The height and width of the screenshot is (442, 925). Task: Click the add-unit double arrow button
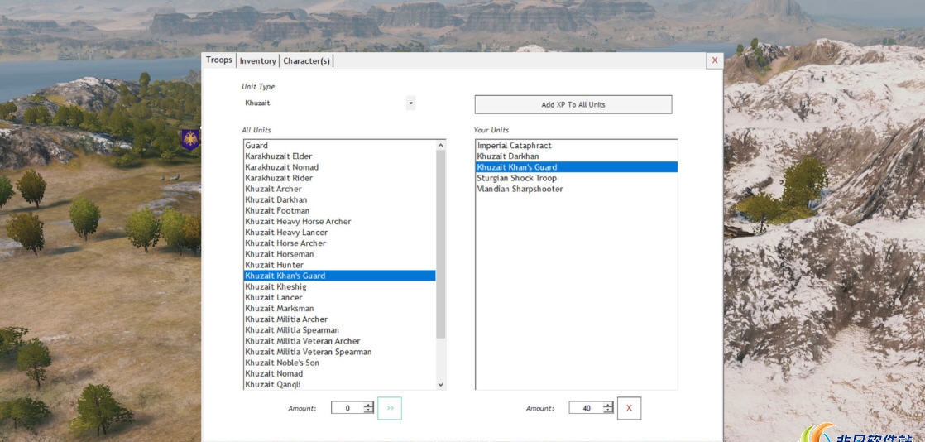pyautogui.click(x=390, y=408)
